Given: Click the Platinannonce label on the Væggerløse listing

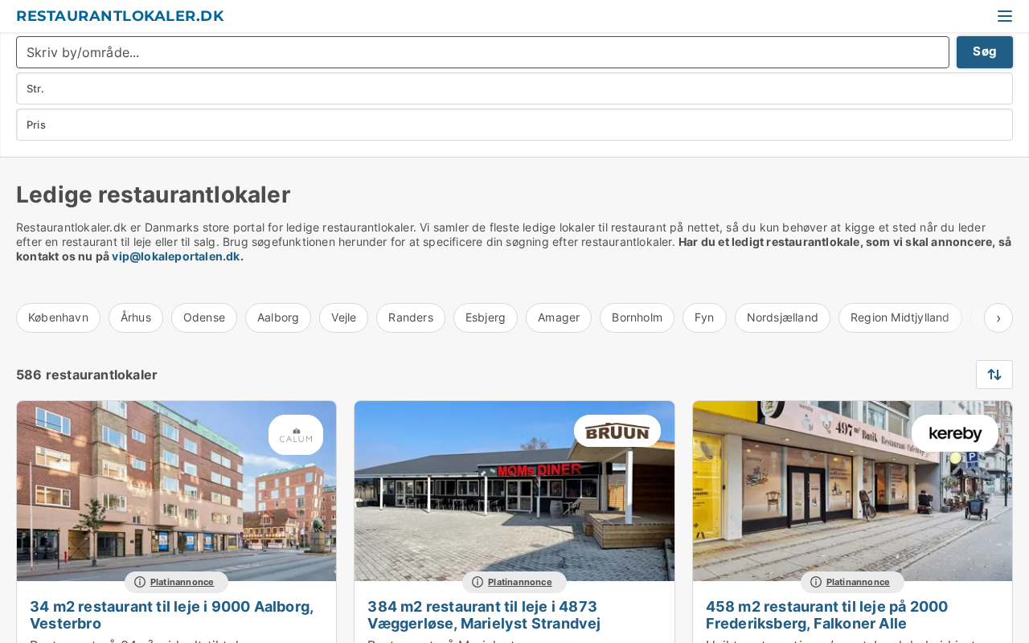Looking at the screenshot, I should [x=519, y=582].
